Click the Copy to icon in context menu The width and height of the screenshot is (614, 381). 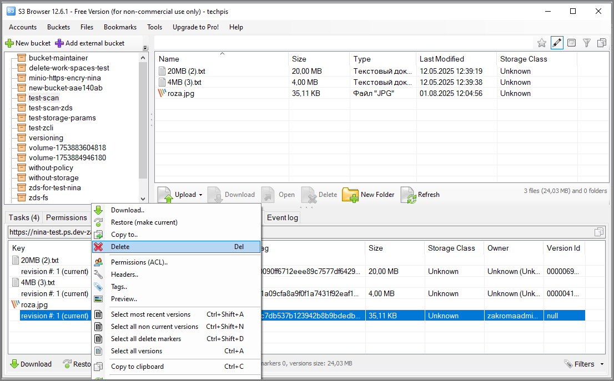pyautogui.click(x=98, y=235)
